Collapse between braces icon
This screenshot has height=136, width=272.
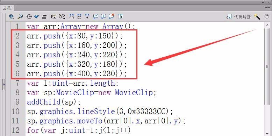71,17
